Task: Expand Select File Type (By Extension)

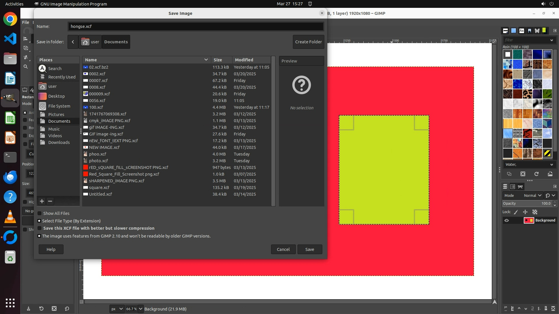Action: tap(39, 221)
